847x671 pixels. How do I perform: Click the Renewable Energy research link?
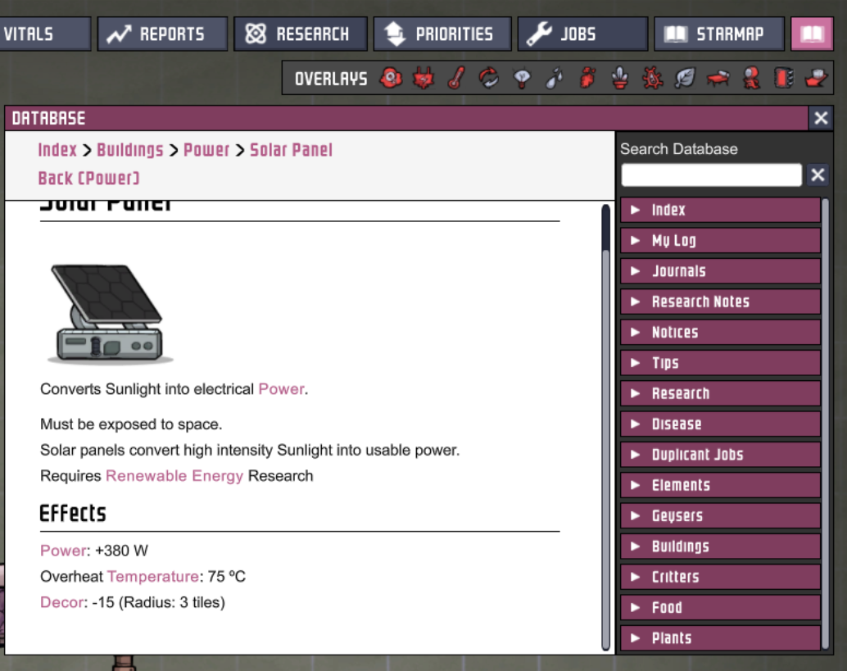click(x=174, y=476)
